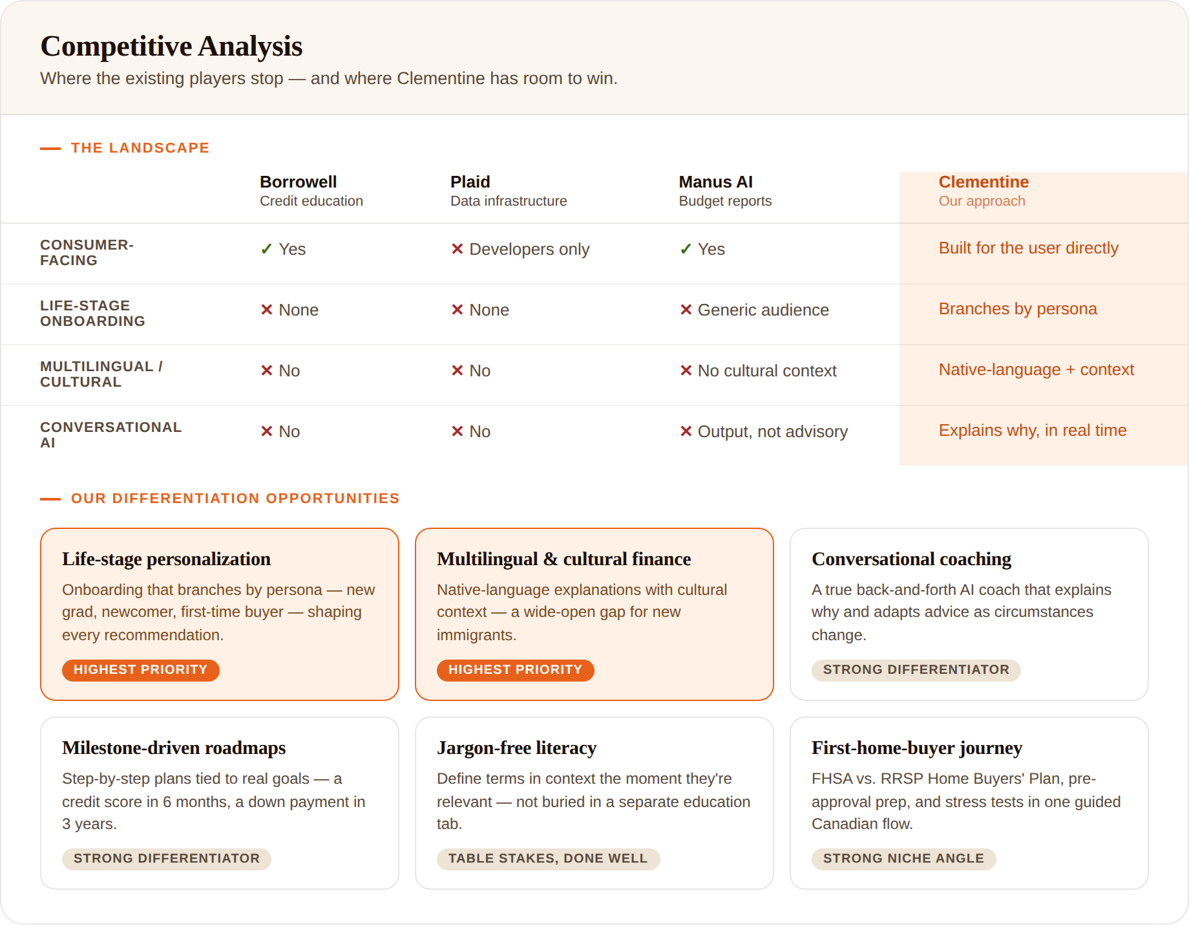Click the Jargon-free literacy card heading

pyautogui.click(x=516, y=748)
